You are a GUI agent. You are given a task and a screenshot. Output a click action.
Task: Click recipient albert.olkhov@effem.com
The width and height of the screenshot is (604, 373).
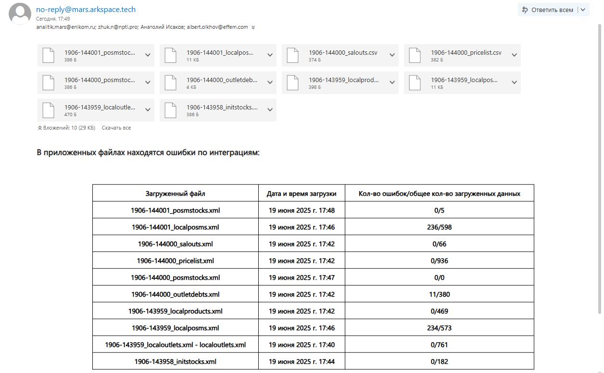(x=217, y=27)
